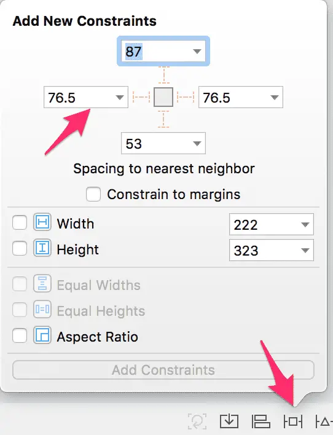Click the Update Frames icon
Screen dimensions: 333x435
[197, 421]
